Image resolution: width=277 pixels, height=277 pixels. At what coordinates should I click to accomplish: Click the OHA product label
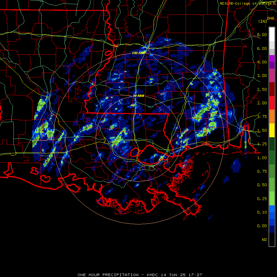tap(271, 18)
